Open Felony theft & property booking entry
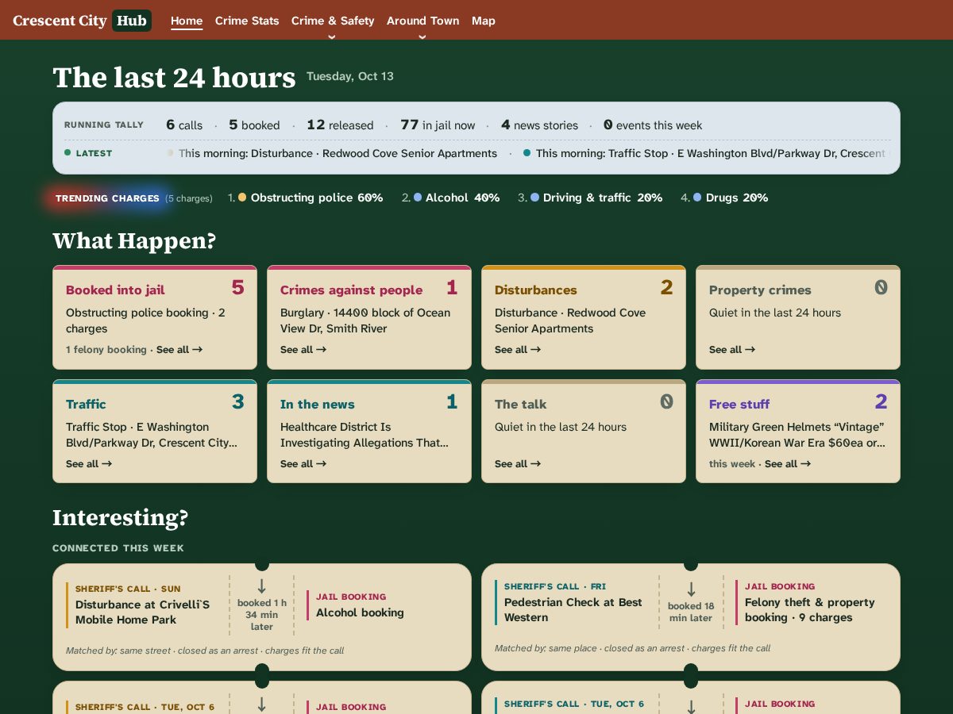 [809, 609]
